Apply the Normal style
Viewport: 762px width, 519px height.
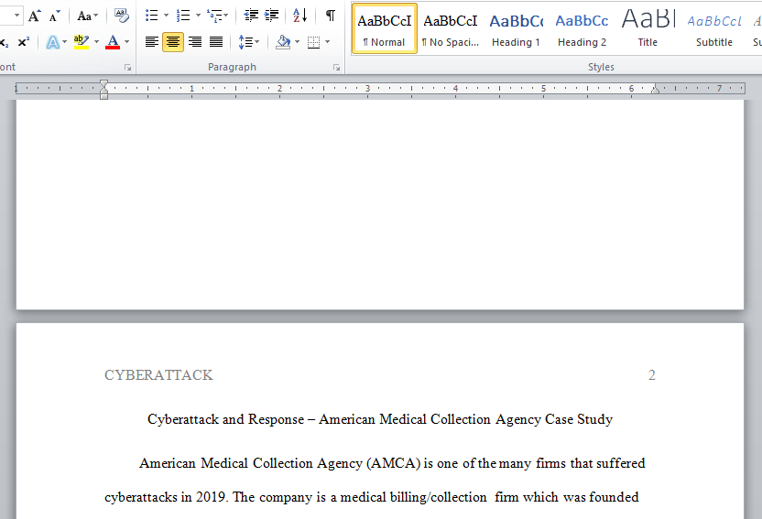point(384,28)
